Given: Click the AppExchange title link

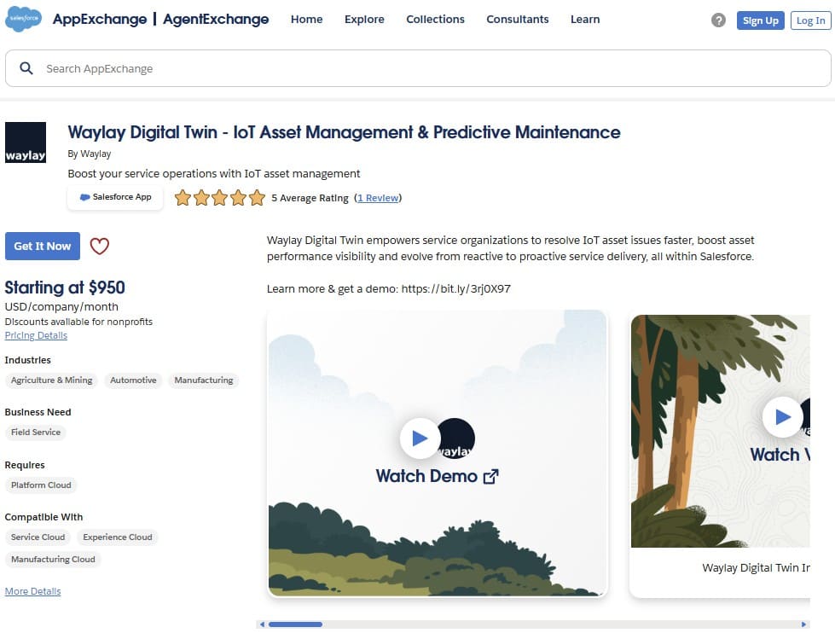Looking at the screenshot, I should tap(100, 19).
